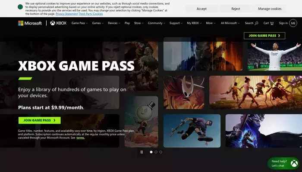302x172 pixels.
Task: Pause the hero carousel
Action: pos(142,152)
